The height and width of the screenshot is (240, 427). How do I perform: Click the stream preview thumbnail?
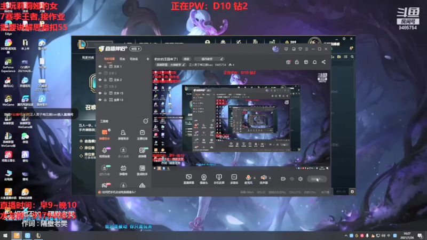coord(241,120)
